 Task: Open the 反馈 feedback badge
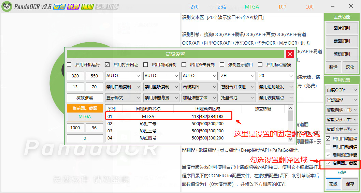click(x=59, y=7)
